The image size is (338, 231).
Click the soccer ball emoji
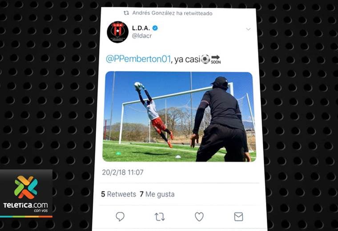coord(205,59)
